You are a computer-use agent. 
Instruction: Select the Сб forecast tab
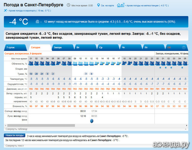point(176,48)
